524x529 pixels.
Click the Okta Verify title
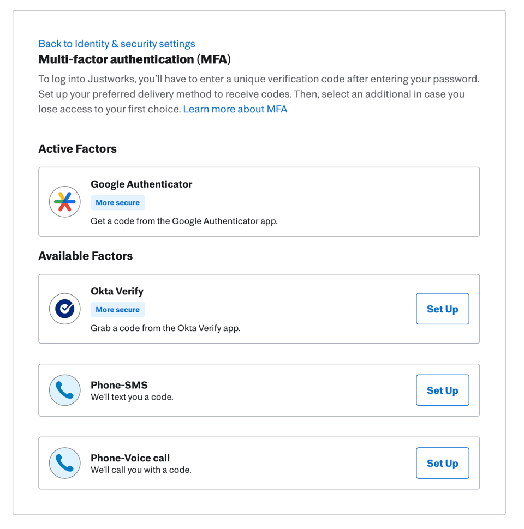tap(117, 291)
